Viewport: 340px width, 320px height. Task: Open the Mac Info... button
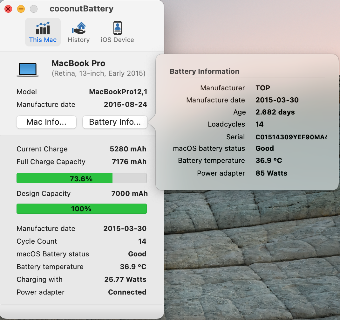(46, 122)
